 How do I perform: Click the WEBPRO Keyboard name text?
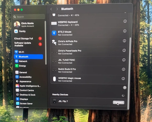(x=68, y=22)
